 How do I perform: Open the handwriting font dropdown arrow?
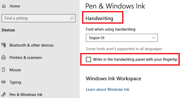[154, 38]
